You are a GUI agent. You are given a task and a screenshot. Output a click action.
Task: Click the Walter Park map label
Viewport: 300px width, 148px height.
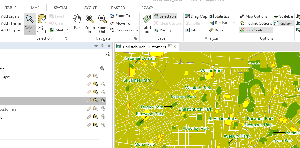[x=211, y=70]
